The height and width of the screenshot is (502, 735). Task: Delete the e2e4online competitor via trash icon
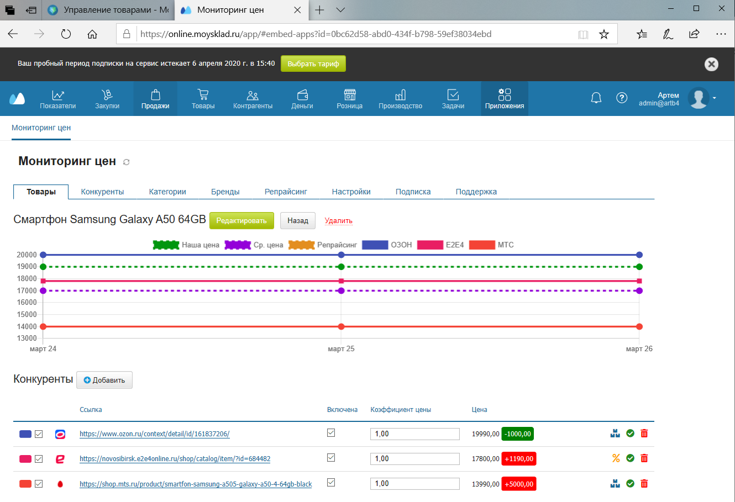pos(644,458)
